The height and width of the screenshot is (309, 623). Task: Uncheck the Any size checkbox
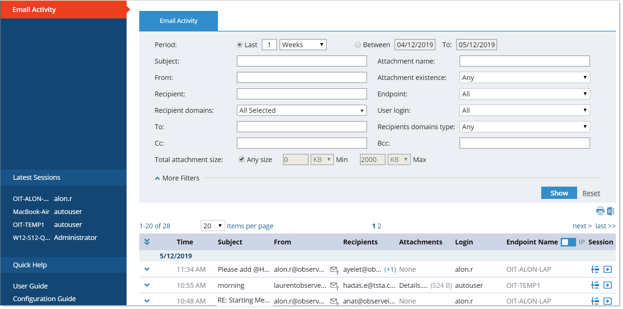point(242,159)
